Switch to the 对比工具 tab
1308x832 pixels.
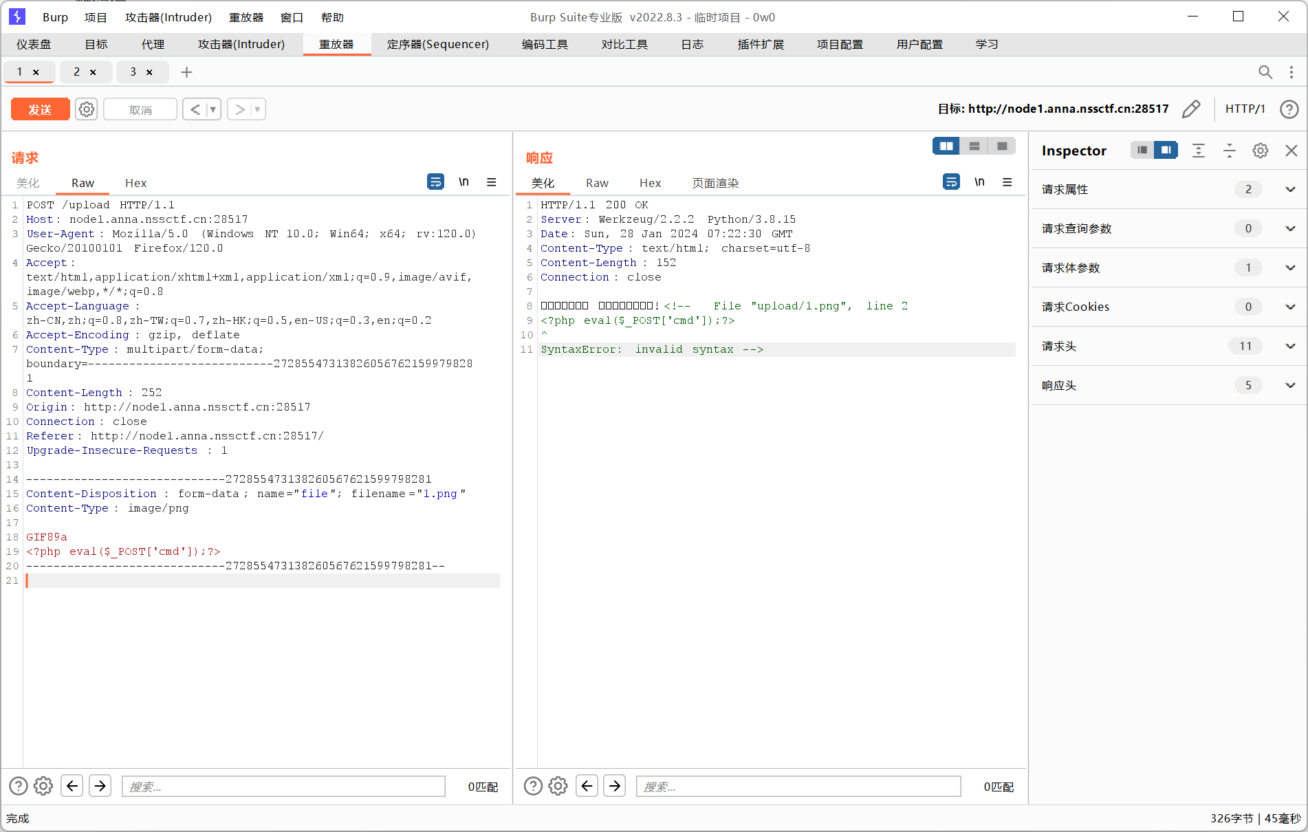[624, 44]
